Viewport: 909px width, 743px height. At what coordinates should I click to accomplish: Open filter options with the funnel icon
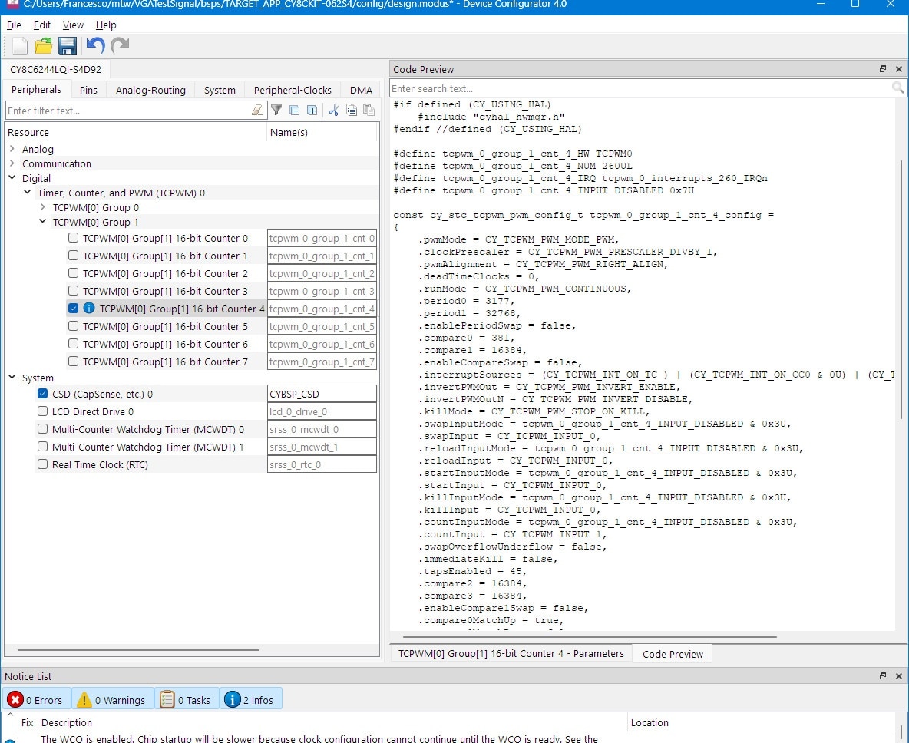[x=276, y=110]
